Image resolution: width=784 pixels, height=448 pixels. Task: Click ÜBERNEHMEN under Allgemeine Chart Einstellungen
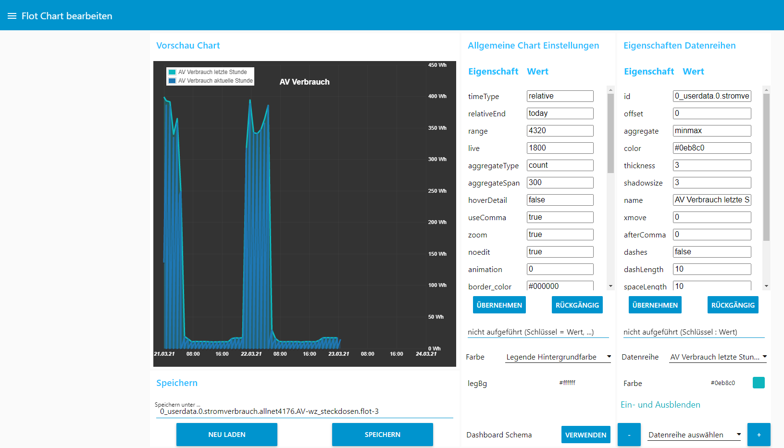tap(499, 305)
